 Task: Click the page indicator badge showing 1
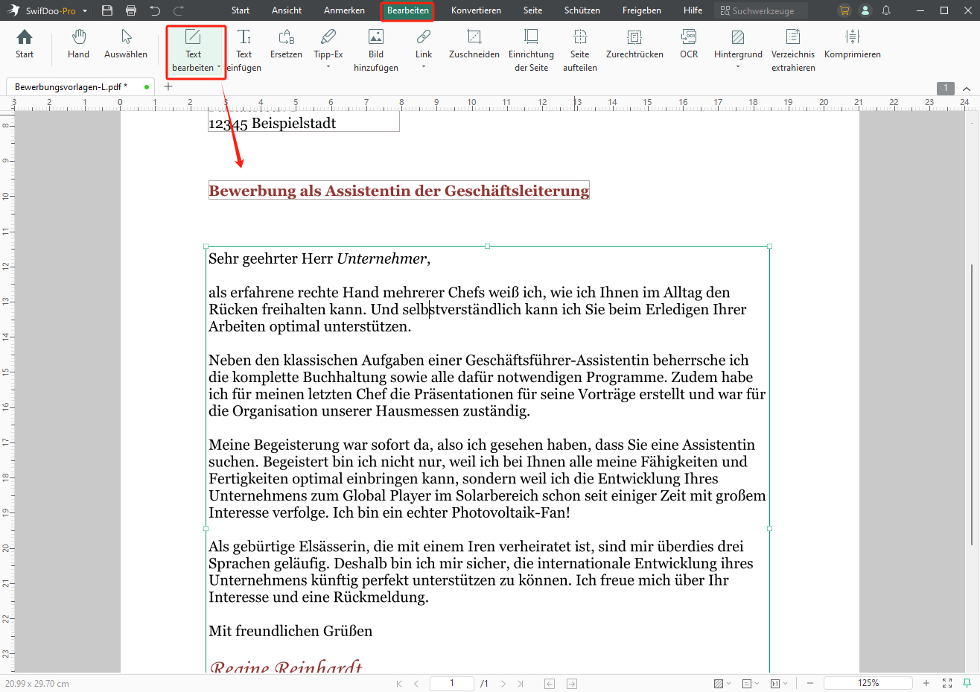(946, 88)
